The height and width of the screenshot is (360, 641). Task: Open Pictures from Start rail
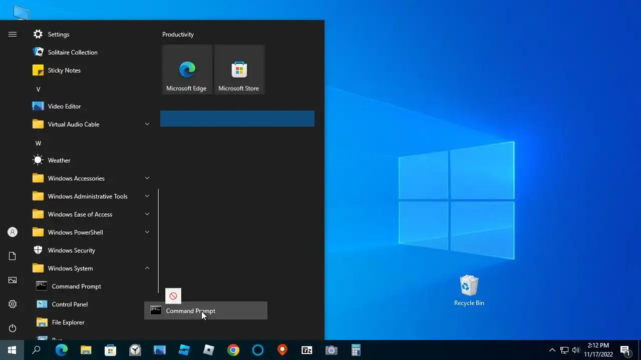tap(13, 280)
